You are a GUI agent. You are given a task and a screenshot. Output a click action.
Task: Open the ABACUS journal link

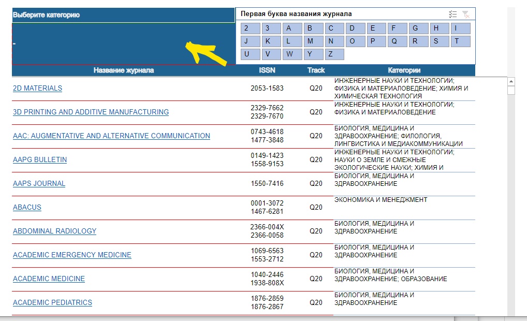[x=27, y=208]
